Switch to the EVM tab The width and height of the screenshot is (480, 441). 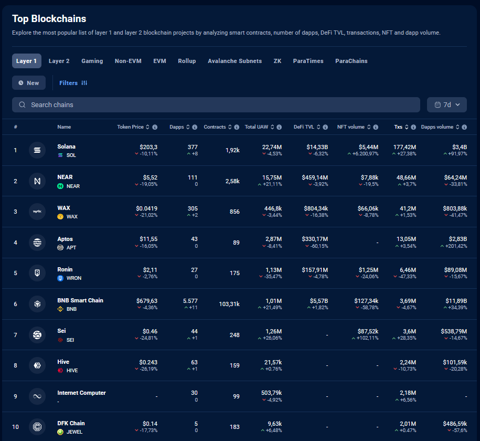pyautogui.click(x=160, y=61)
